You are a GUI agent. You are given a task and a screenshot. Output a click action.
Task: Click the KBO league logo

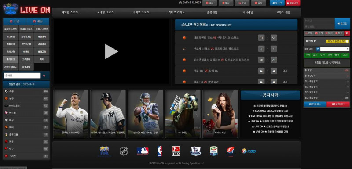(x=249, y=151)
